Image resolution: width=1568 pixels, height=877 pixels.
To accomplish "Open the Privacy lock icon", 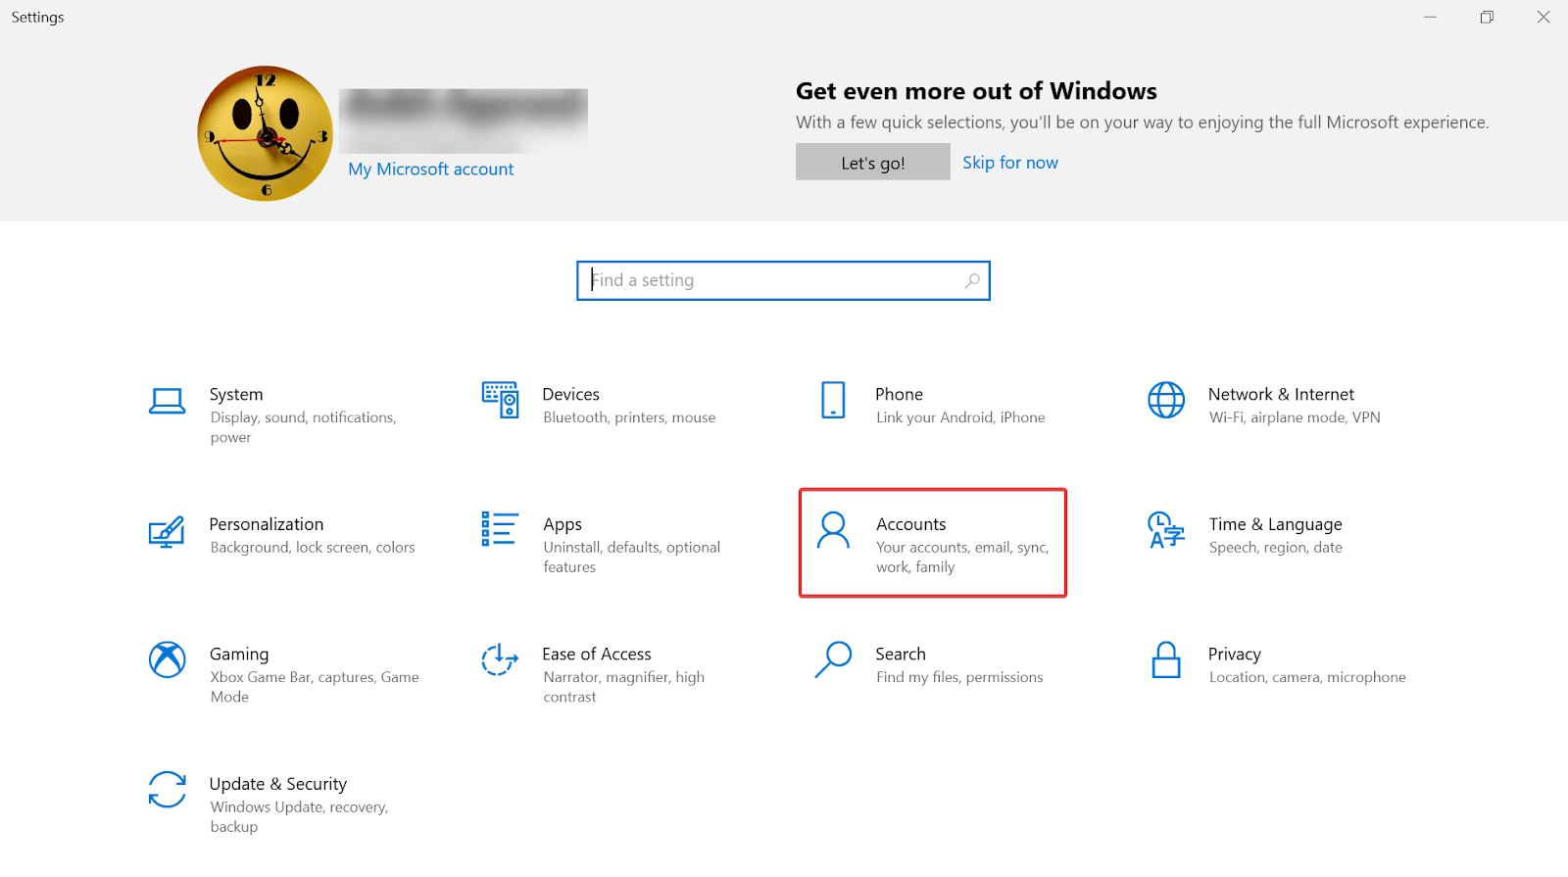I will point(1166,660).
